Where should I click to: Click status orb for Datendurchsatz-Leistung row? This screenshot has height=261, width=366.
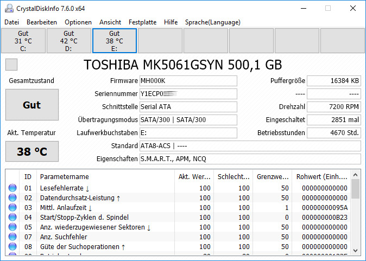point(12,198)
